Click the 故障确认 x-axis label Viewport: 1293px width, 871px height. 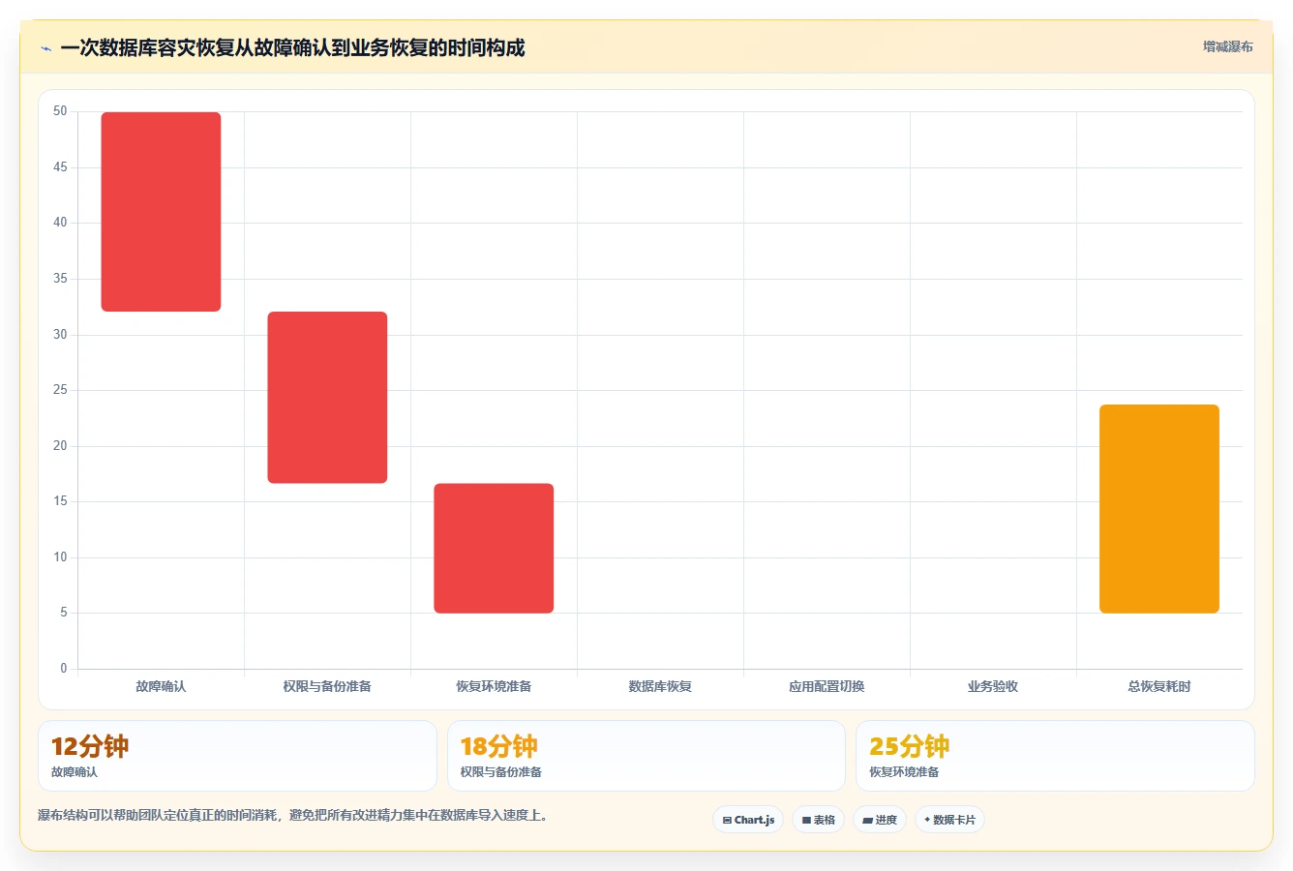point(161,686)
